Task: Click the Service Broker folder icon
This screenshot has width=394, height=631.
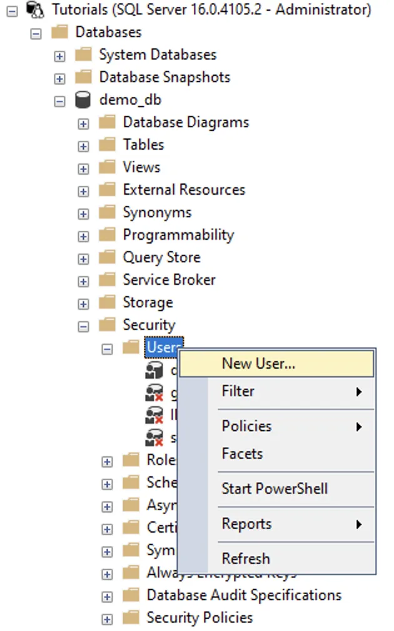Action: pyautogui.click(x=107, y=280)
